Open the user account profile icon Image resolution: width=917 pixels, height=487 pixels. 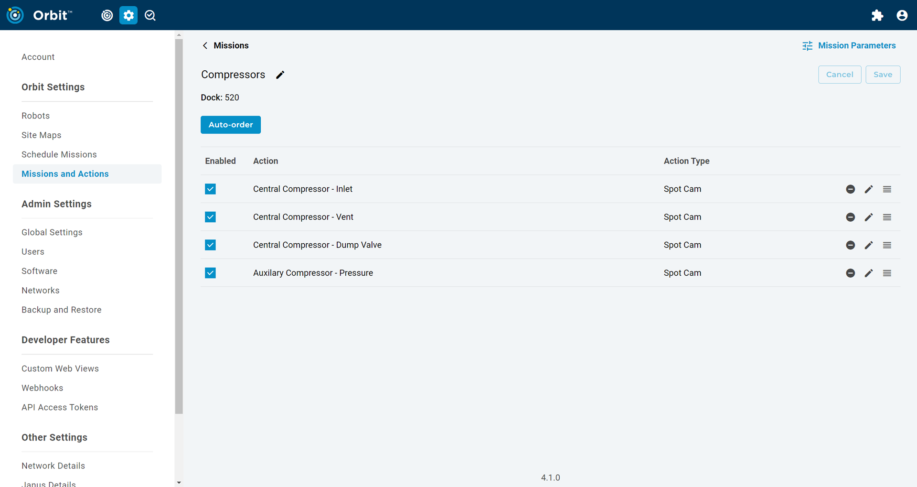pos(902,15)
